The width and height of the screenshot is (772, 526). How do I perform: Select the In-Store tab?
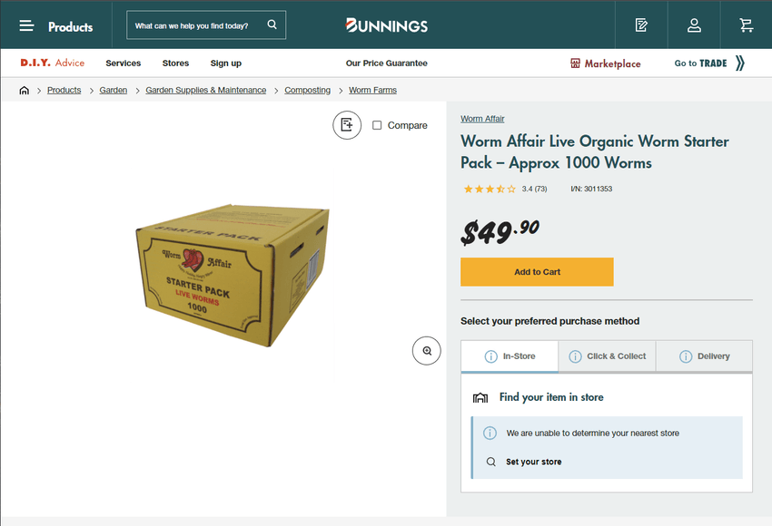coord(510,356)
